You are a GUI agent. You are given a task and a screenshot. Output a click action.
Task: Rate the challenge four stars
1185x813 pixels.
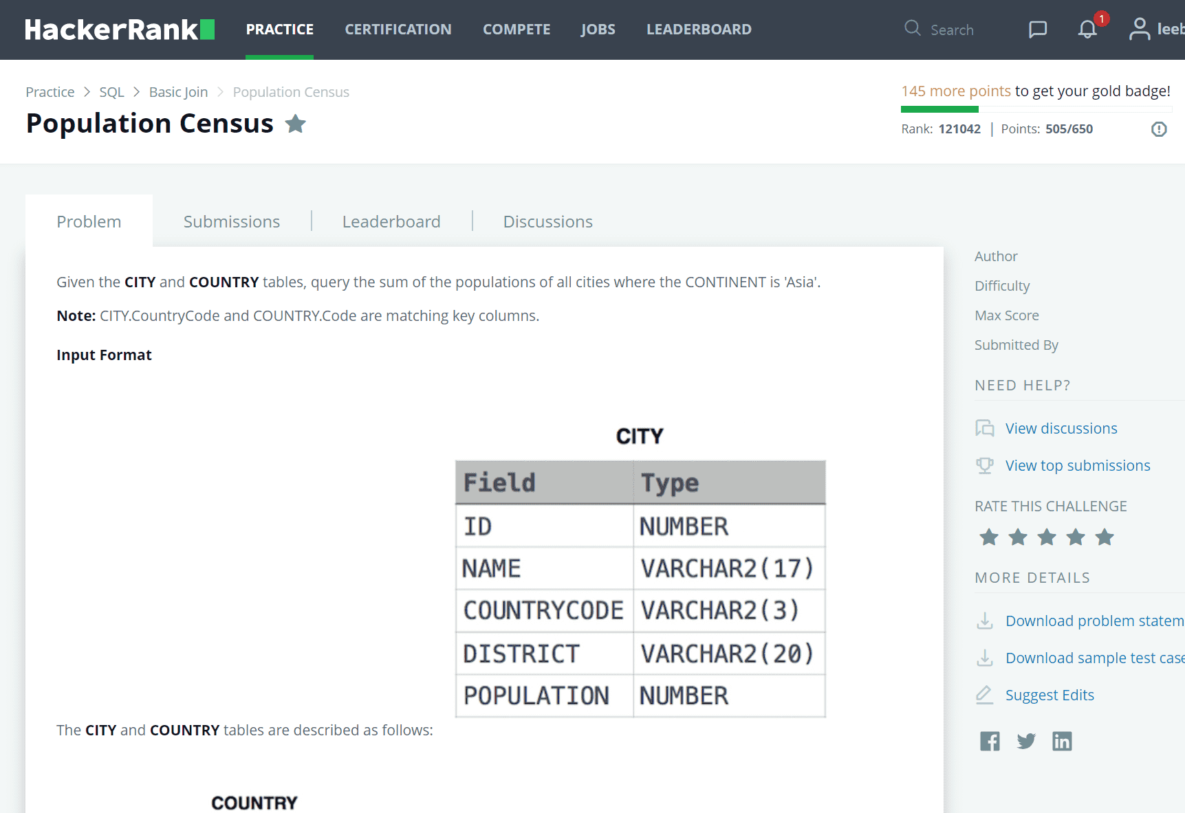click(x=1076, y=537)
